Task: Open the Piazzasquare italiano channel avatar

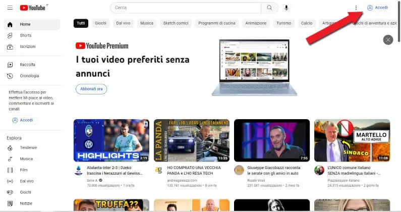Action: point(319,170)
